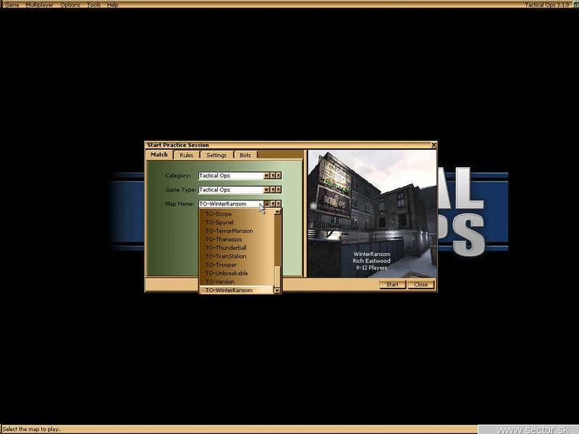
Task: Choose TO-TrainStation from the map list
Action: [x=237, y=257]
